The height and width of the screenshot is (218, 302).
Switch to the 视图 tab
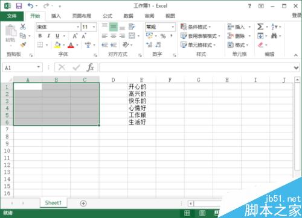170,16
